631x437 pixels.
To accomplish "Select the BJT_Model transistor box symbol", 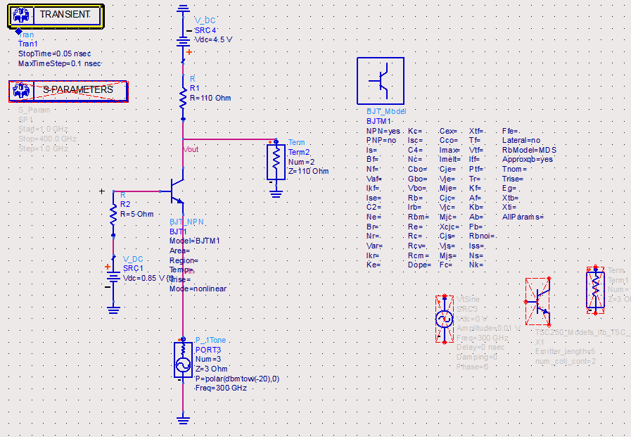I will tap(381, 81).
